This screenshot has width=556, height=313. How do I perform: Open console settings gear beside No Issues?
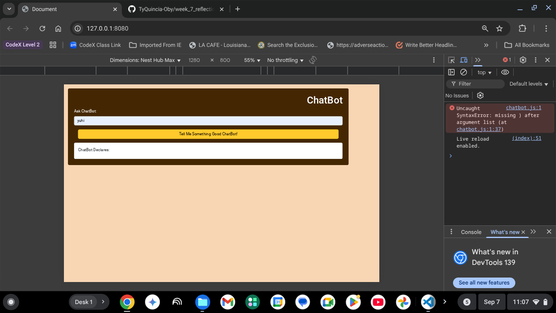pos(480,95)
